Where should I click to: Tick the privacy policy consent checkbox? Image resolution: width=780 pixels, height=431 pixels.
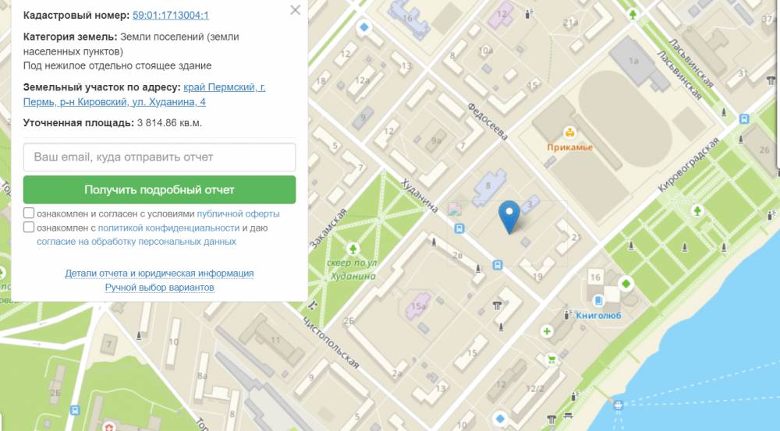click(29, 228)
